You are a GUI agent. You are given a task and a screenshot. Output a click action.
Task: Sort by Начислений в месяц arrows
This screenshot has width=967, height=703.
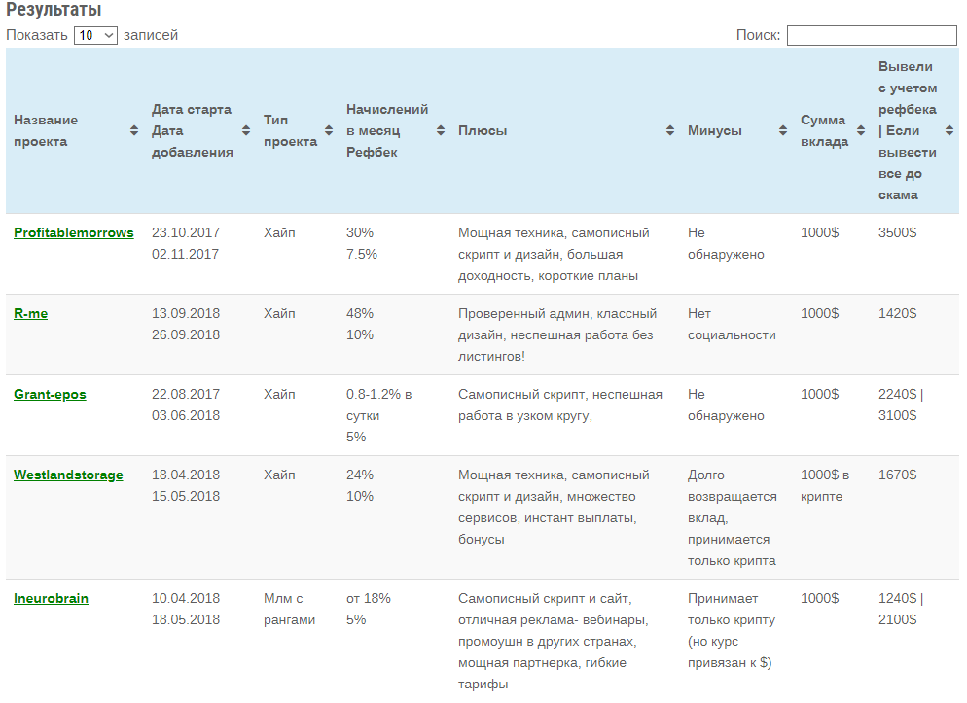(441, 130)
